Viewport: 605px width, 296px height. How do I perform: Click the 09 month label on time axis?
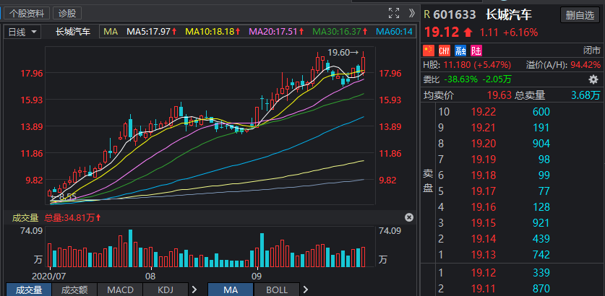[257, 276]
